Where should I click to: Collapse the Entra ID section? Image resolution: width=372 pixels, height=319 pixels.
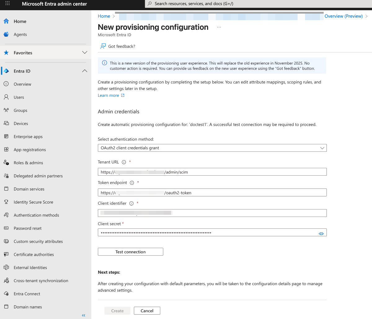click(x=85, y=71)
